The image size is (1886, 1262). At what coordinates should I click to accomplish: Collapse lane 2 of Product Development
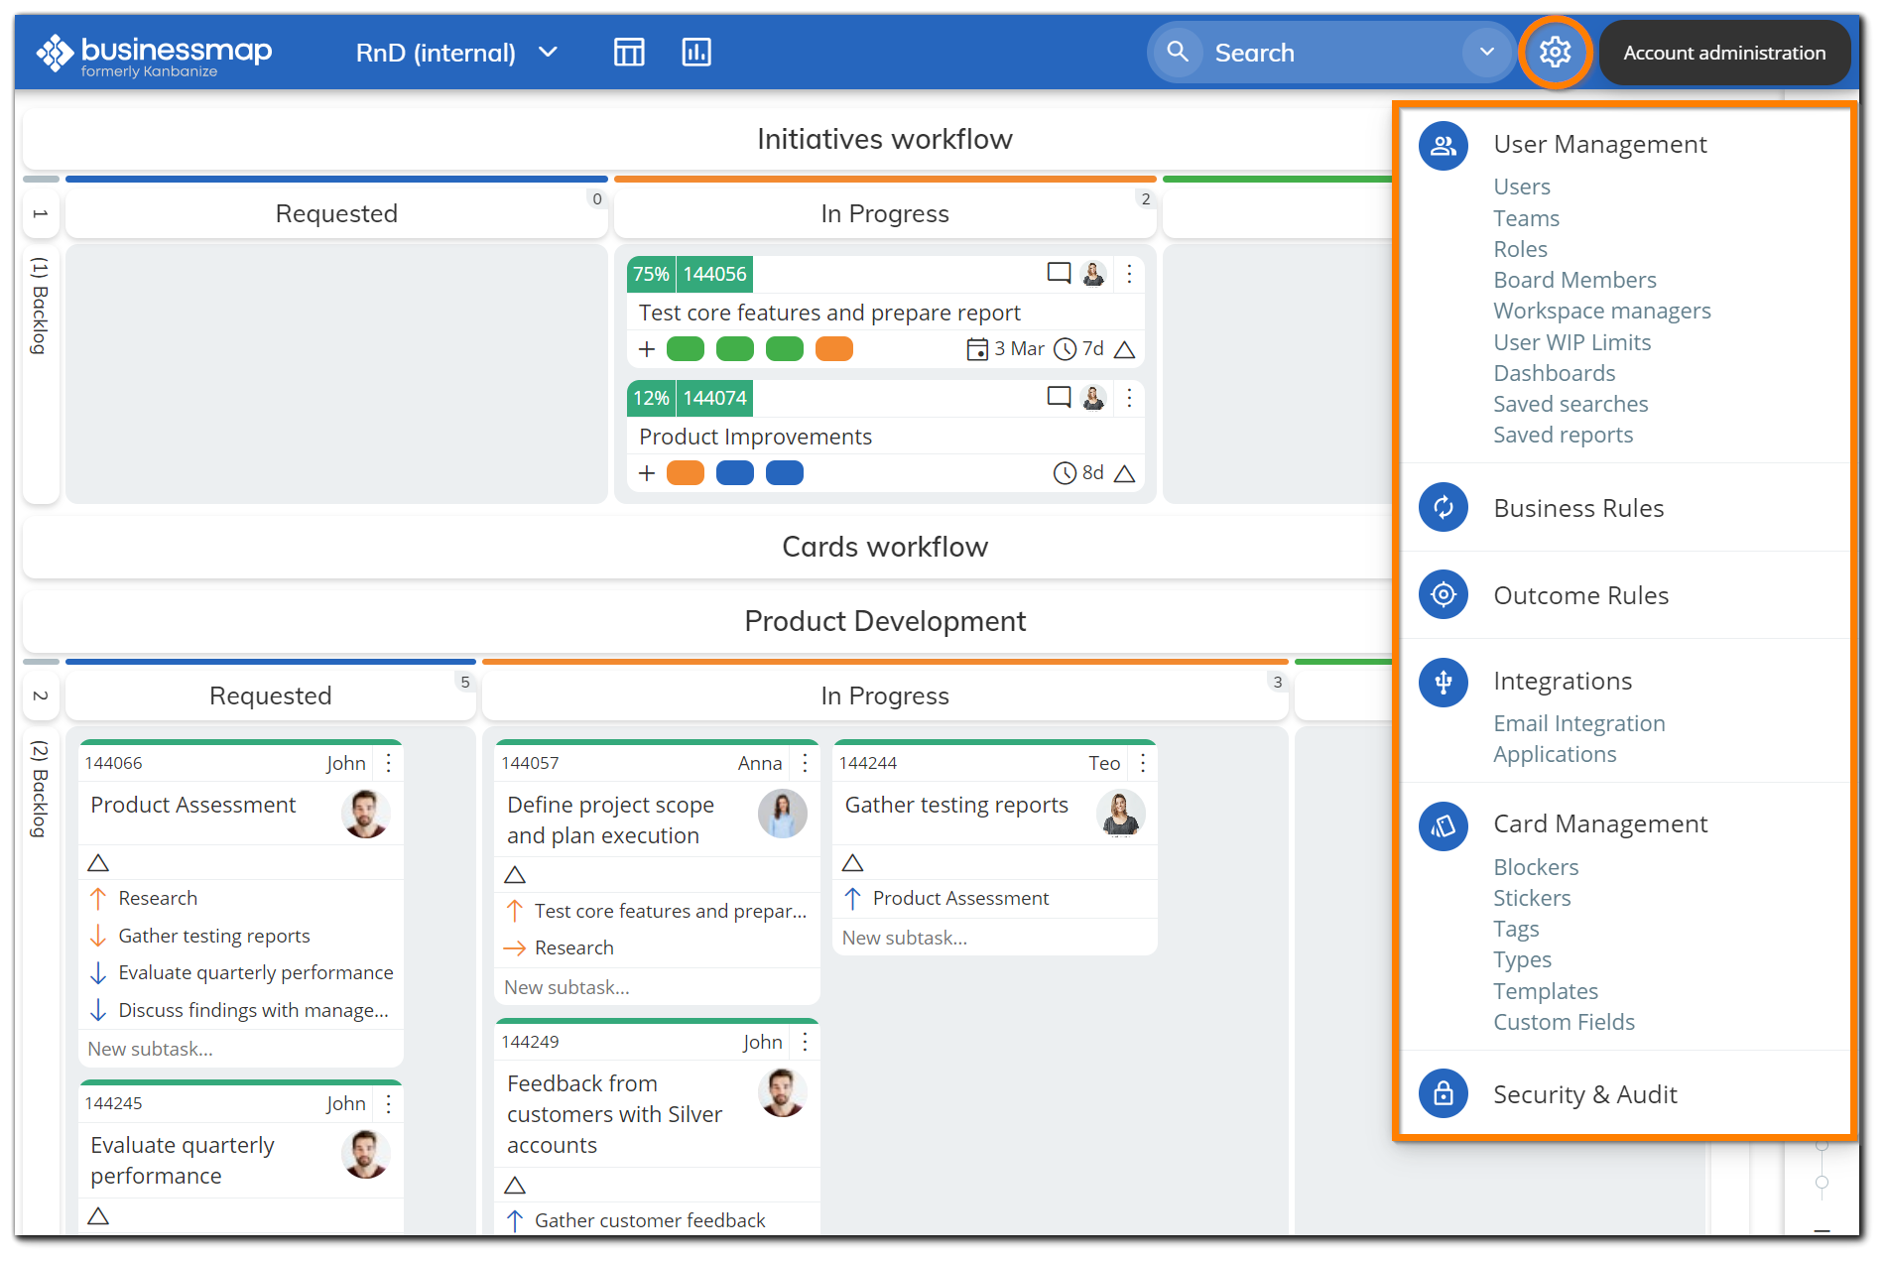tap(41, 694)
